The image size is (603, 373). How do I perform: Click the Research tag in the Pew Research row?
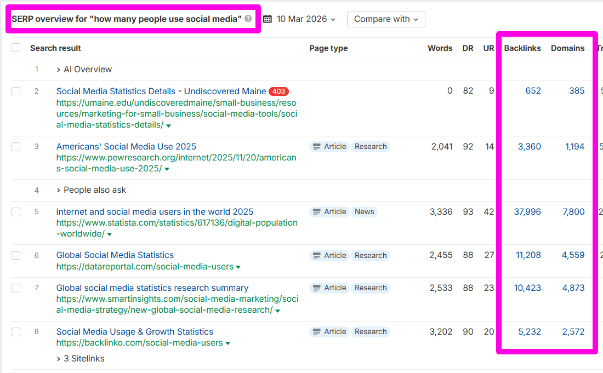click(371, 147)
